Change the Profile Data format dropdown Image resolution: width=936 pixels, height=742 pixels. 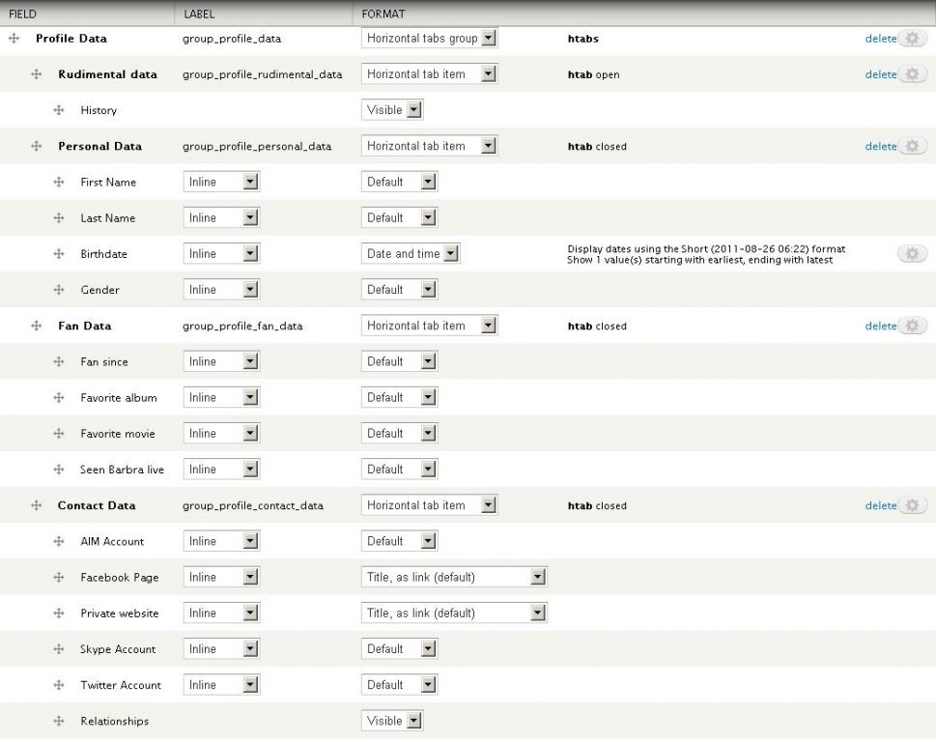click(430, 39)
